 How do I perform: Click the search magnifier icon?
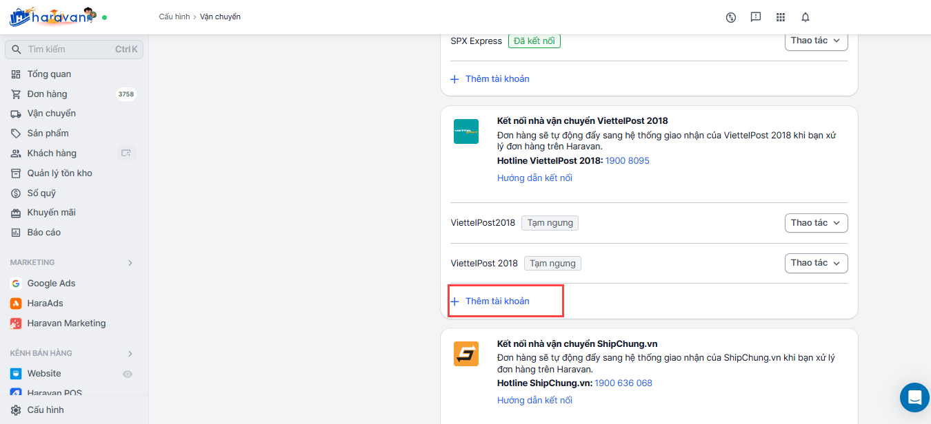pos(17,50)
